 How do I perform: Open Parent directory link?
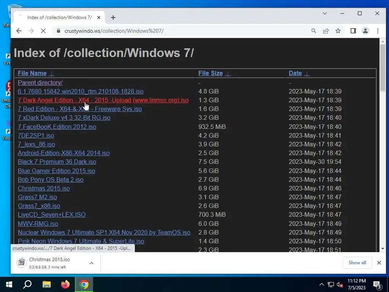pos(40,83)
